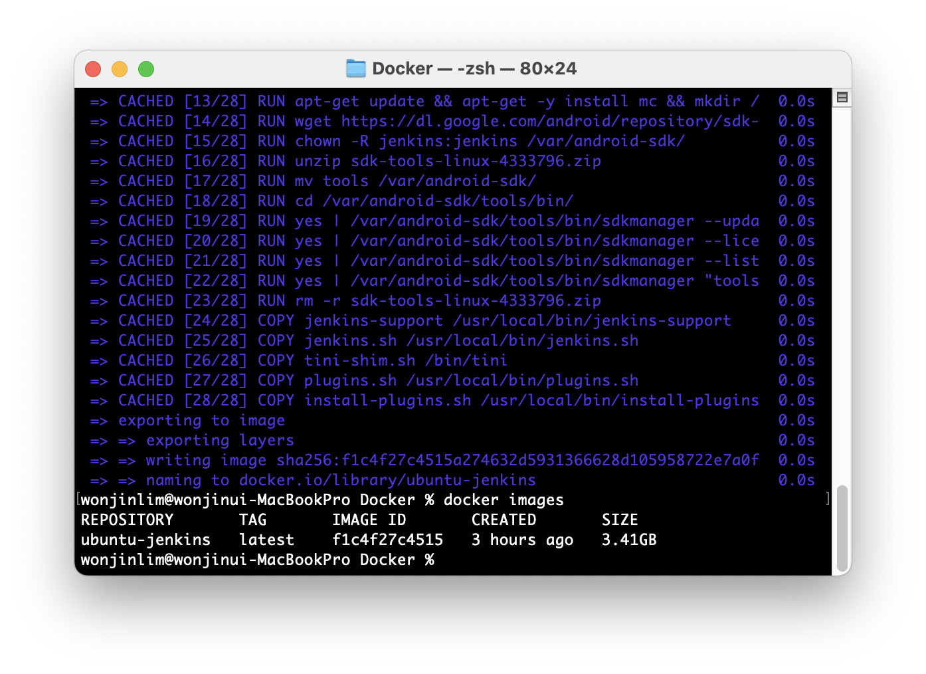Click the folder proxy icon in title bar
Image resolution: width=926 pixels, height=674 pixels.
point(356,68)
